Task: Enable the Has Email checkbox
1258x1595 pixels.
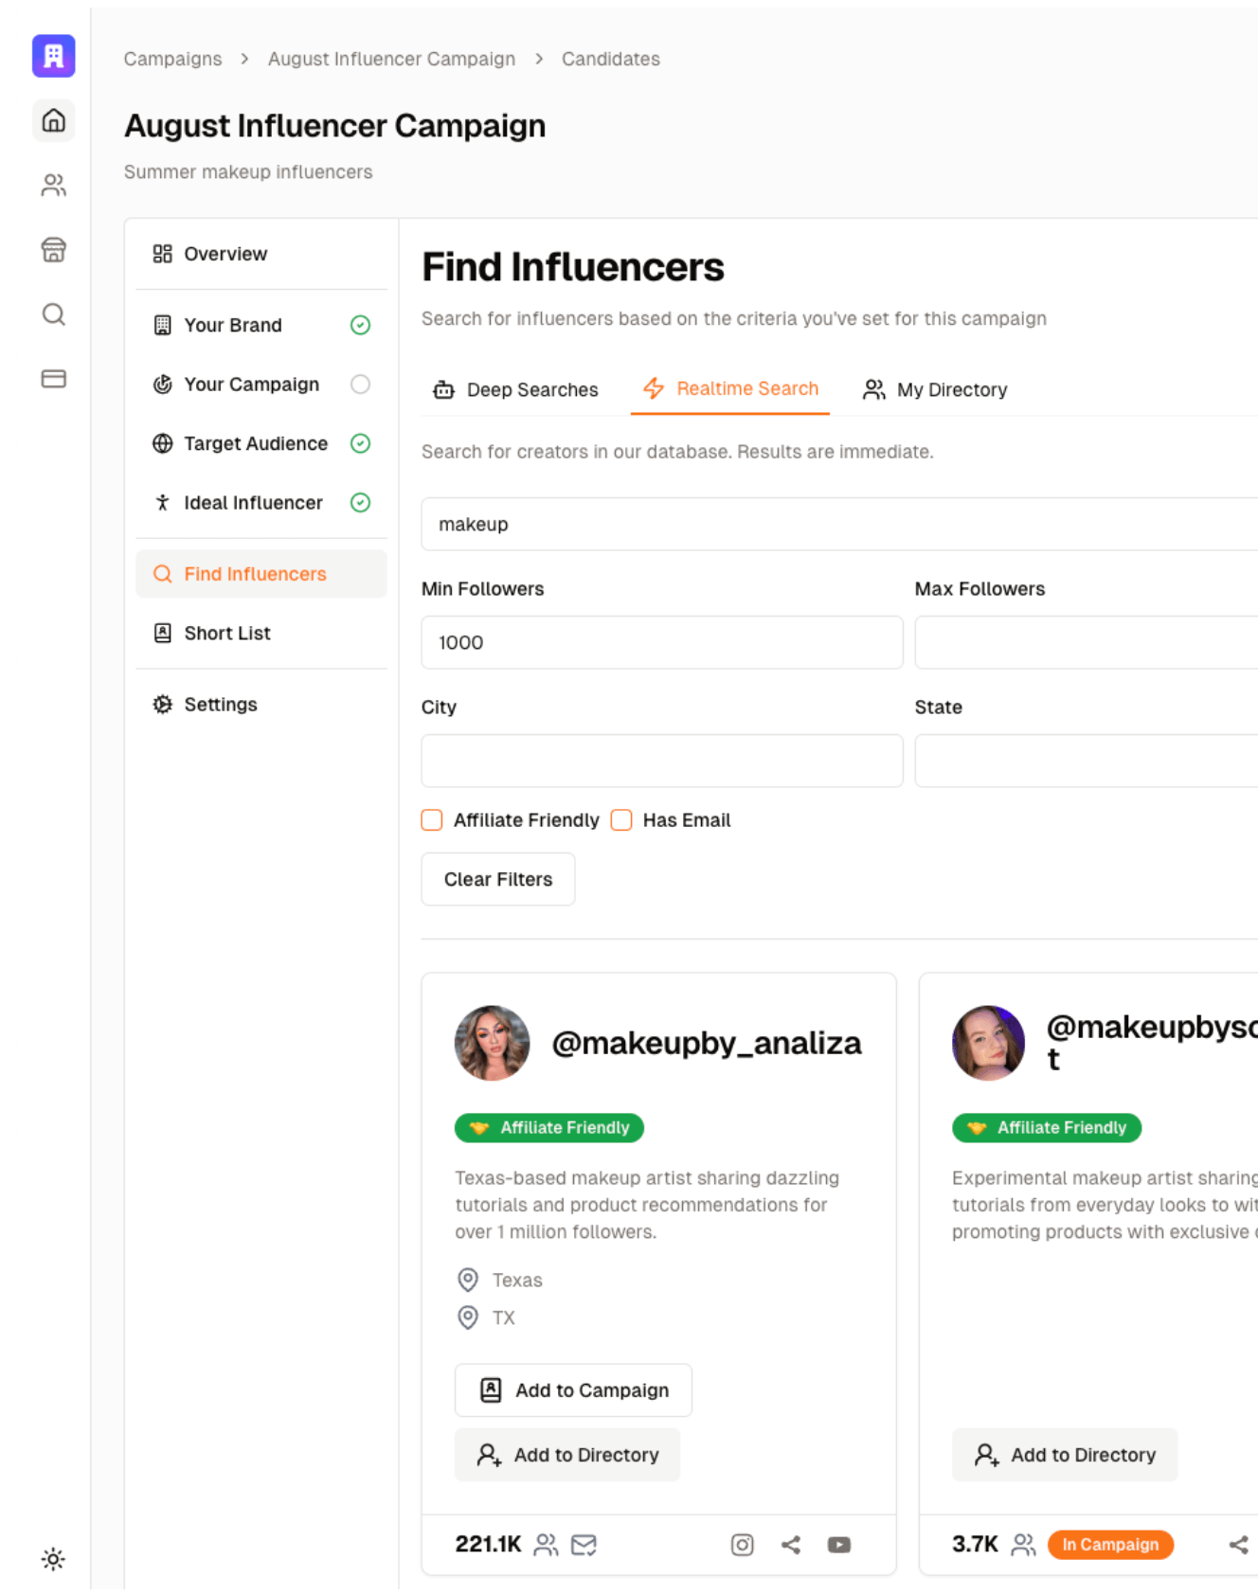Action: click(621, 820)
